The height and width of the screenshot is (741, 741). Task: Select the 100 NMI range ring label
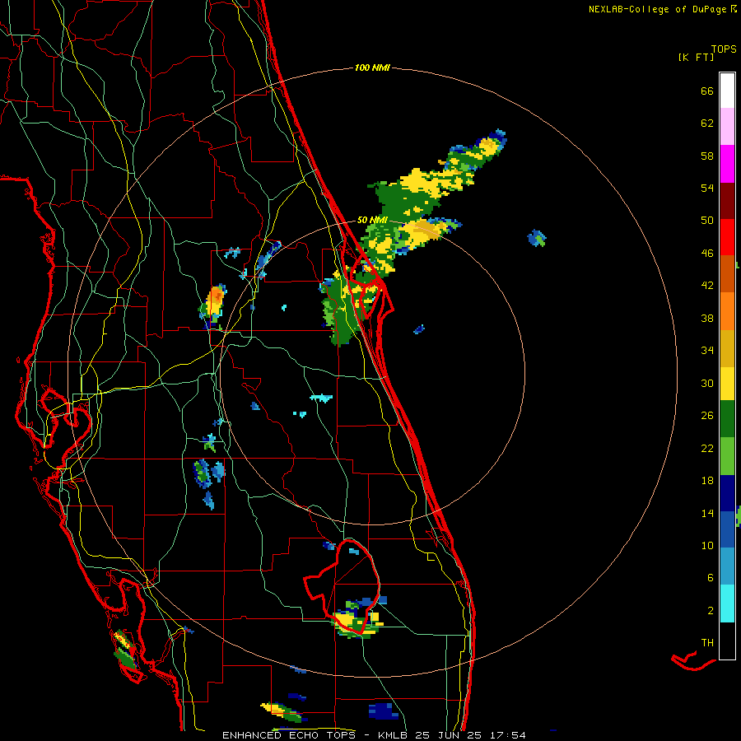pos(372,68)
